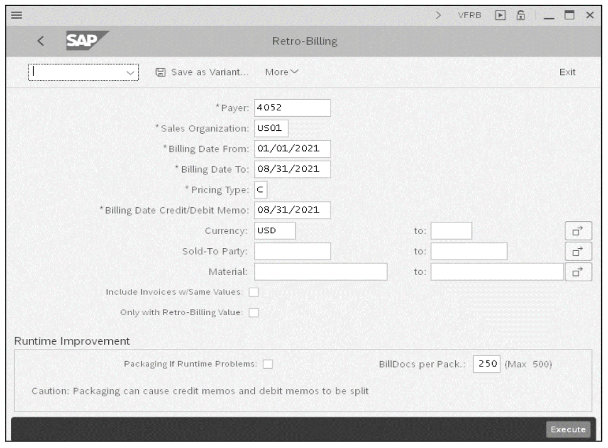This screenshot has height=448, width=608.
Task: Click the back navigation arrow
Action: click(40, 41)
